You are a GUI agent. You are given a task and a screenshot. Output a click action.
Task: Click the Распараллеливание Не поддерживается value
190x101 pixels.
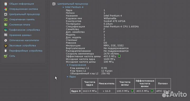[116, 51]
